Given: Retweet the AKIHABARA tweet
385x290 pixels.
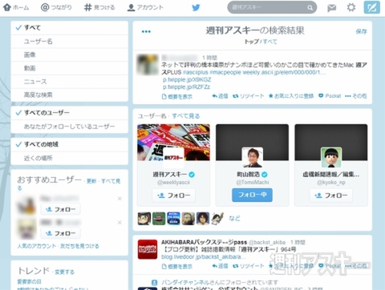Looking at the screenshot, I should [249, 266].
